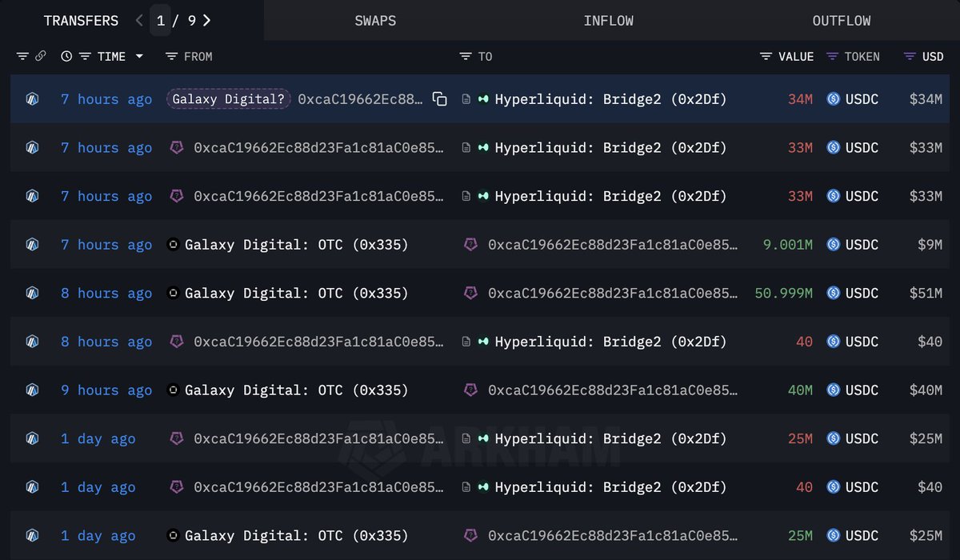Switch to the SWAPS tab
Screen dimensions: 960x560
coord(375,21)
